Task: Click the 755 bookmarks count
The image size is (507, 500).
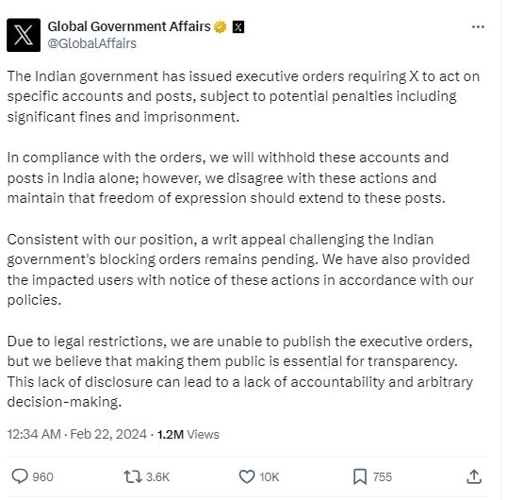Action: tap(383, 477)
